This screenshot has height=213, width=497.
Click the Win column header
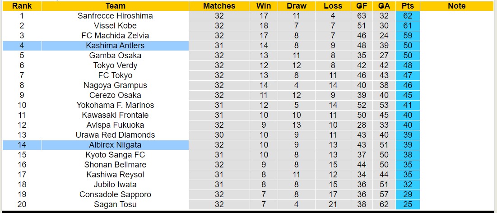[264, 6]
